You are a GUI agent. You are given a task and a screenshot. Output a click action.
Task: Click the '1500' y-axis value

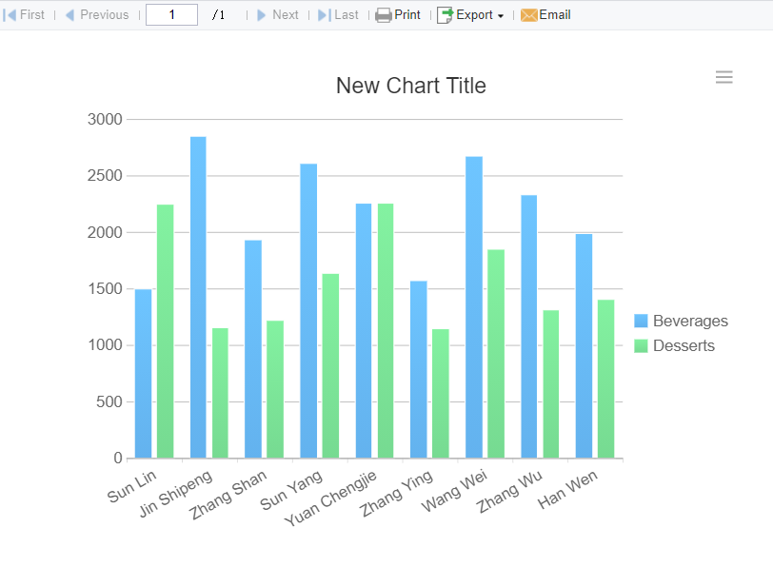coord(105,288)
